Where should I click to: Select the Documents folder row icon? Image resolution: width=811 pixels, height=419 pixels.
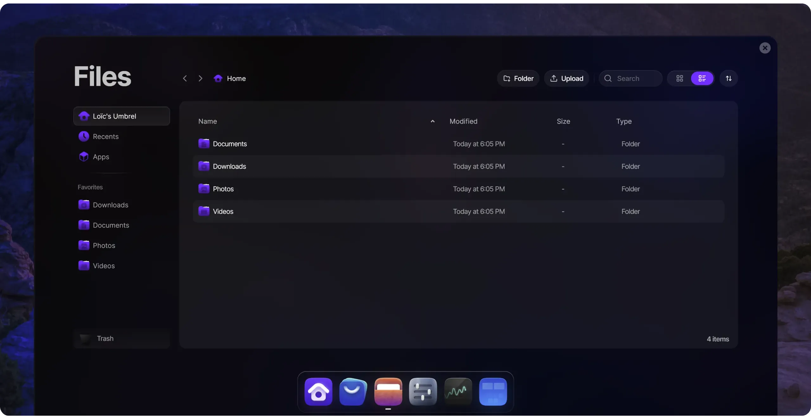pyautogui.click(x=204, y=143)
